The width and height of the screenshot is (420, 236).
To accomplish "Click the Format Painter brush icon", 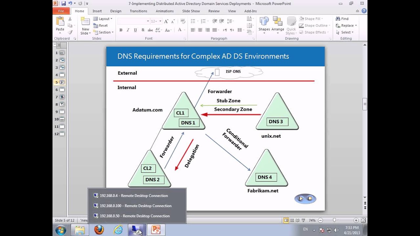I will tap(70, 32).
